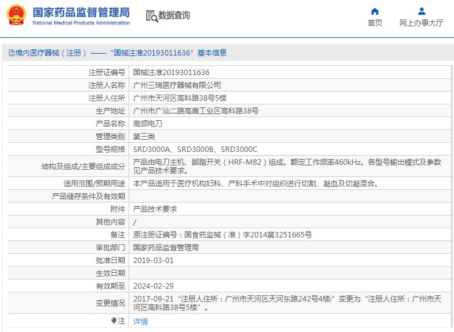The height and width of the screenshot is (332, 454).
Task: Click the national emblem logo
Action: tap(16, 15)
